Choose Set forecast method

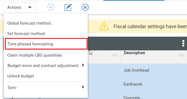click(26, 34)
